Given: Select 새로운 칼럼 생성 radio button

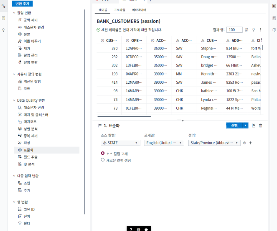Looking at the screenshot, I should pyautogui.click(x=102, y=160).
